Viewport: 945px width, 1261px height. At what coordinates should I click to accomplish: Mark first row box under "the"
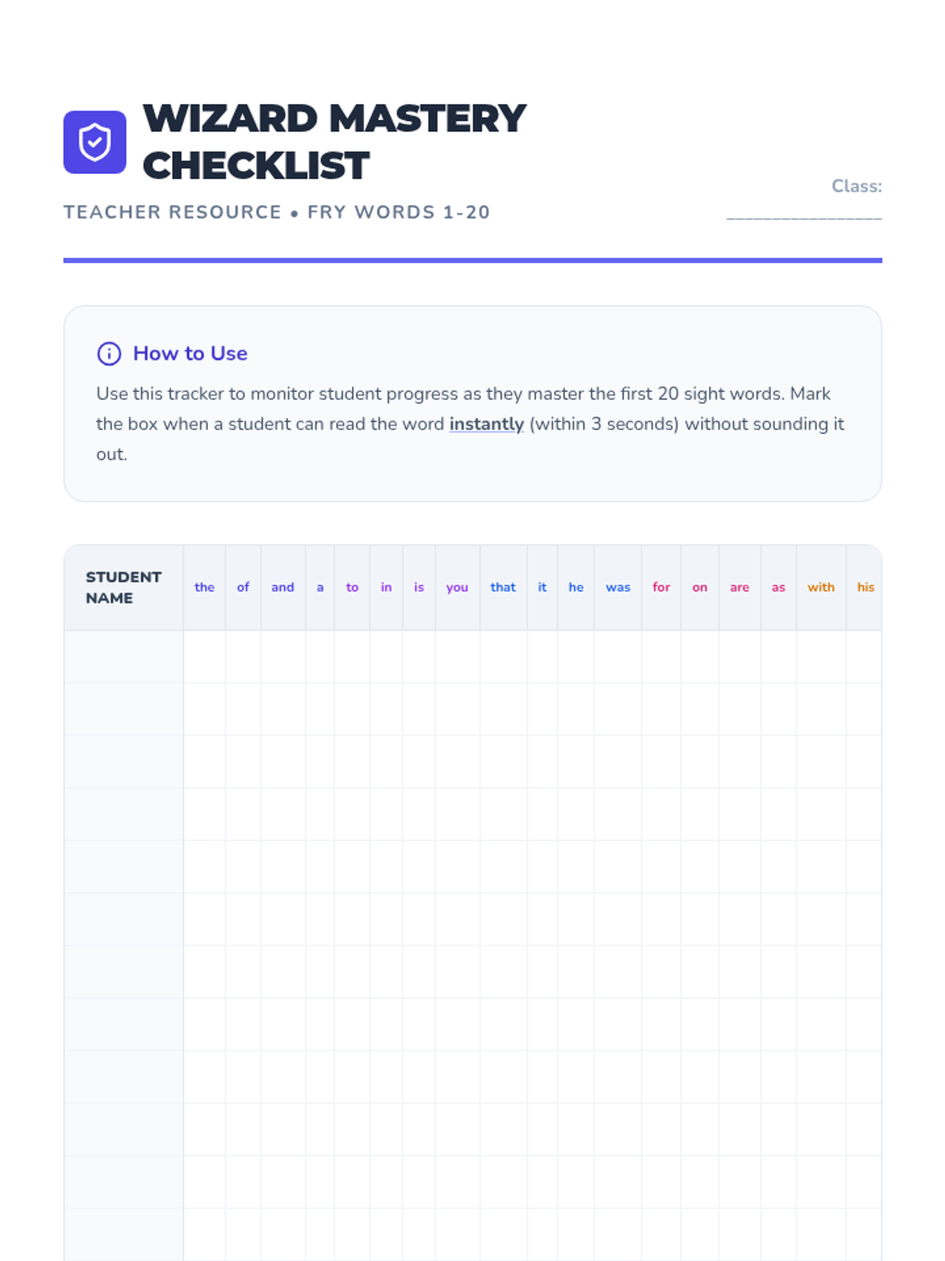[x=205, y=657]
